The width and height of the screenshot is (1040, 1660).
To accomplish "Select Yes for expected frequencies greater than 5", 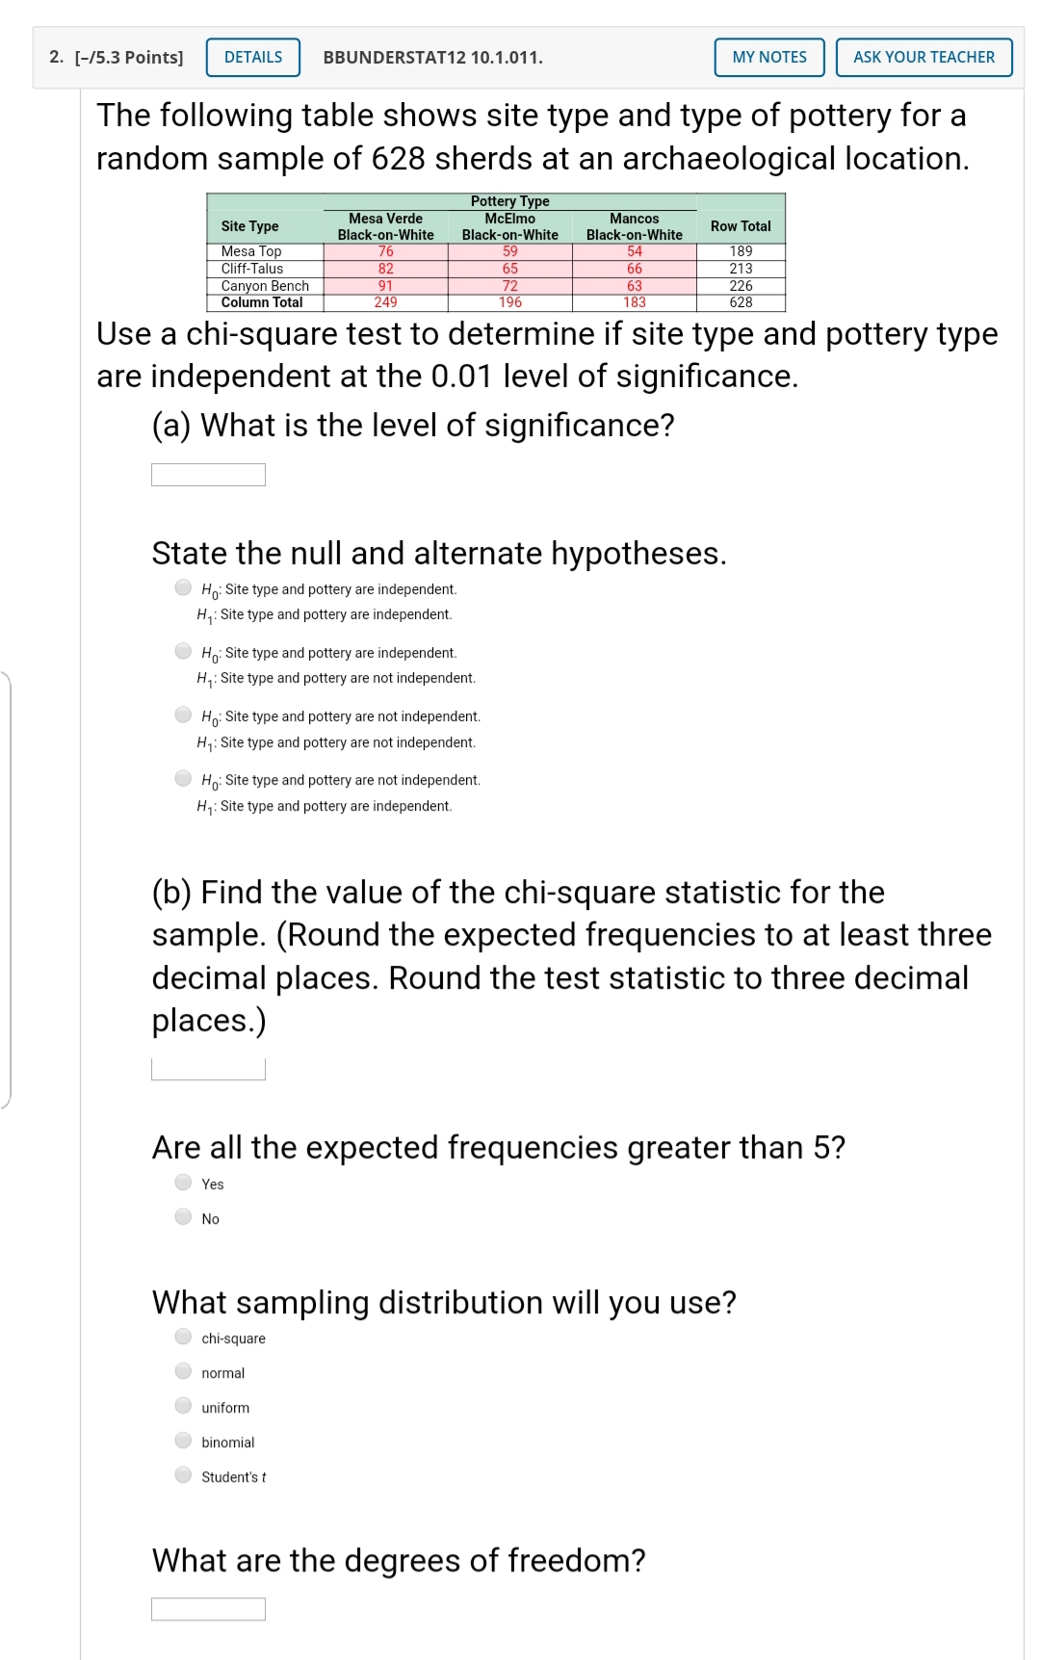I will click(x=183, y=1183).
